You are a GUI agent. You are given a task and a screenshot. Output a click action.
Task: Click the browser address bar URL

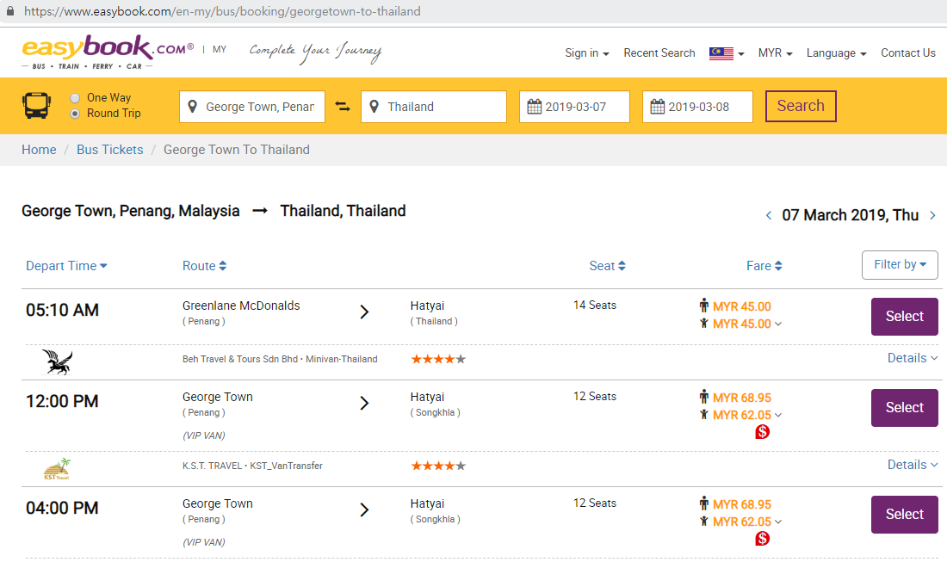222,11
